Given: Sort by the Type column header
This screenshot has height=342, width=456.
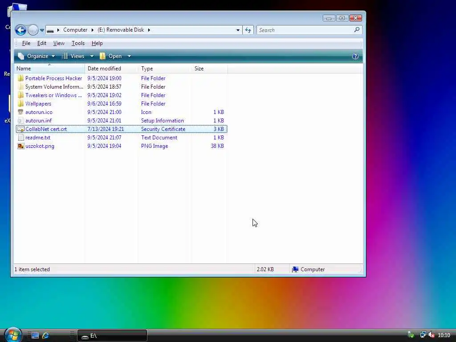Looking at the screenshot, I should [165, 69].
